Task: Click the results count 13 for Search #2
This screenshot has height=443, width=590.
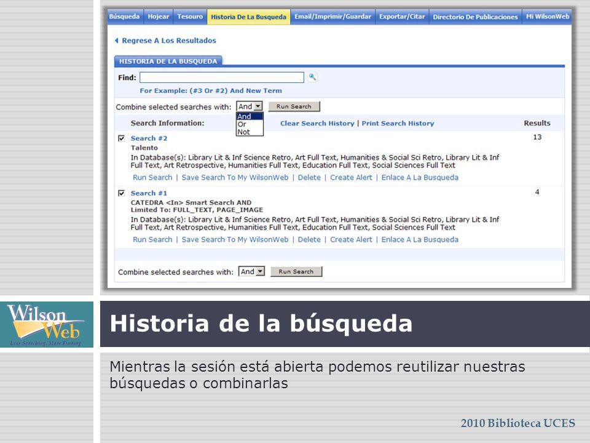Action: click(537, 137)
